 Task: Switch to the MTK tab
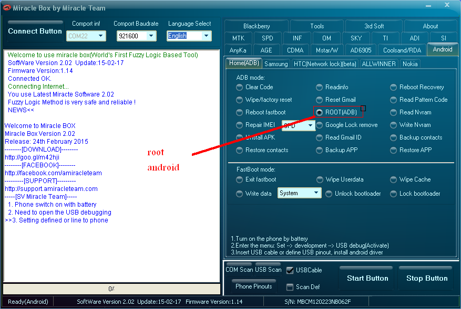239,38
